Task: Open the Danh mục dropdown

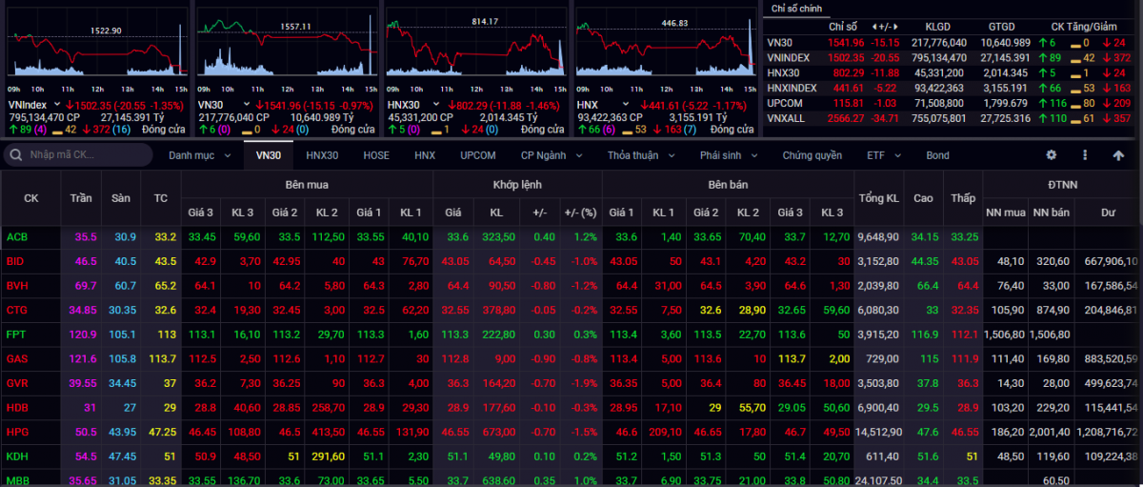Action: [199, 154]
